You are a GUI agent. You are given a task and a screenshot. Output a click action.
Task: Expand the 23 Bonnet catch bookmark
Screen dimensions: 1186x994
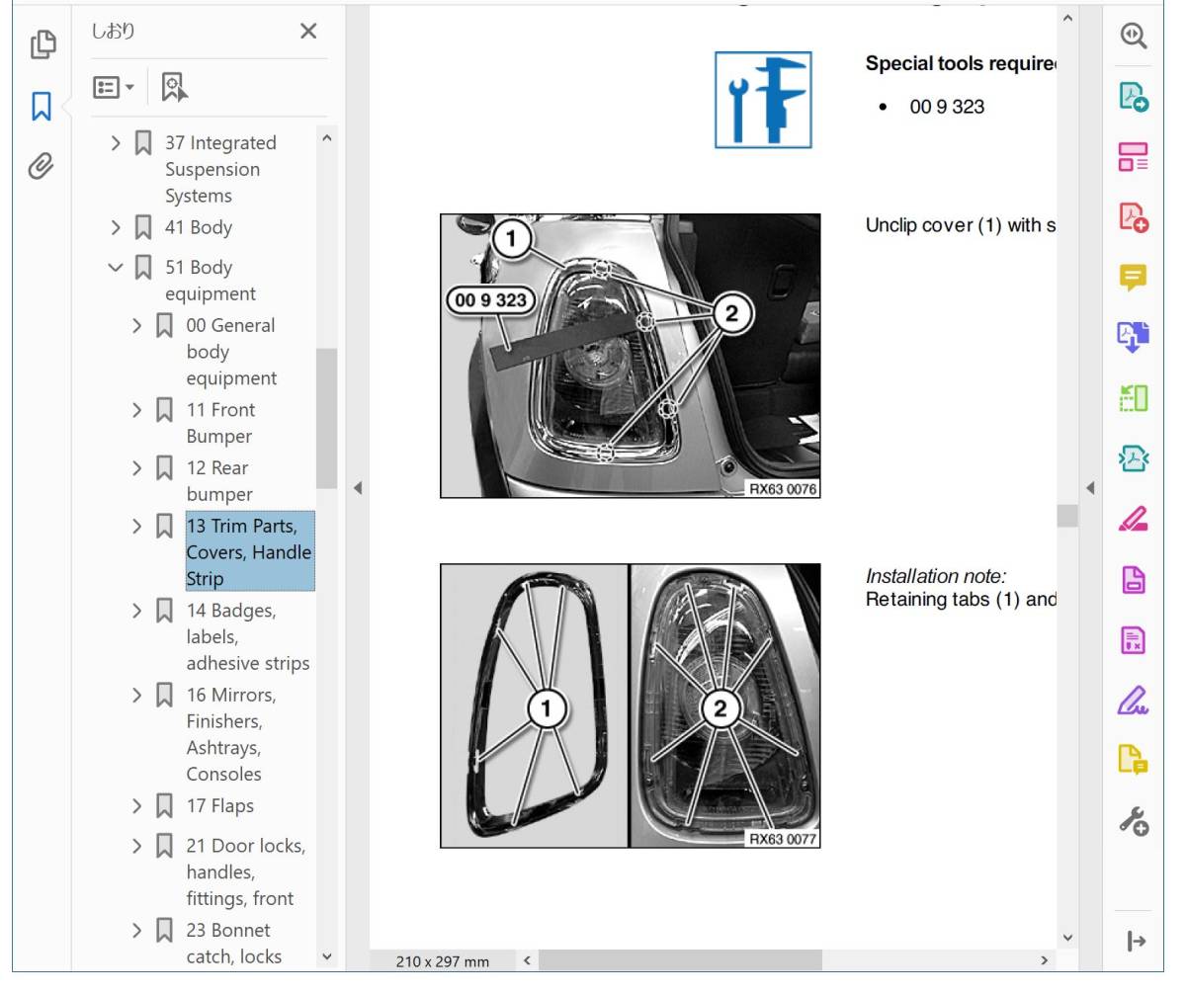tap(137, 930)
